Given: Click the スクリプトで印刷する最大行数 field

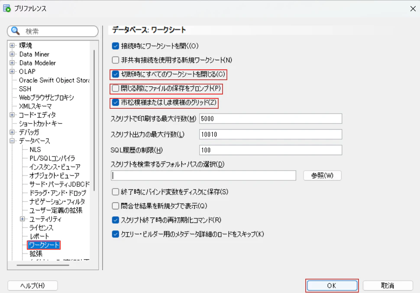Looking at the screenshot, I should (271, 118).
